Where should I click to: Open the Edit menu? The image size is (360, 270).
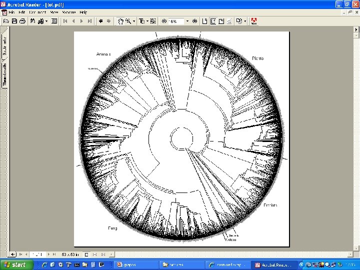point(22,12)
